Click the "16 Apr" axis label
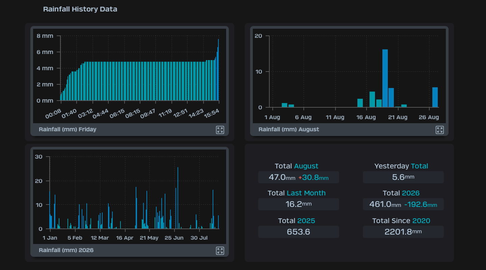Image resolution: width=486 pixels, height=270 pixels. 125,238
